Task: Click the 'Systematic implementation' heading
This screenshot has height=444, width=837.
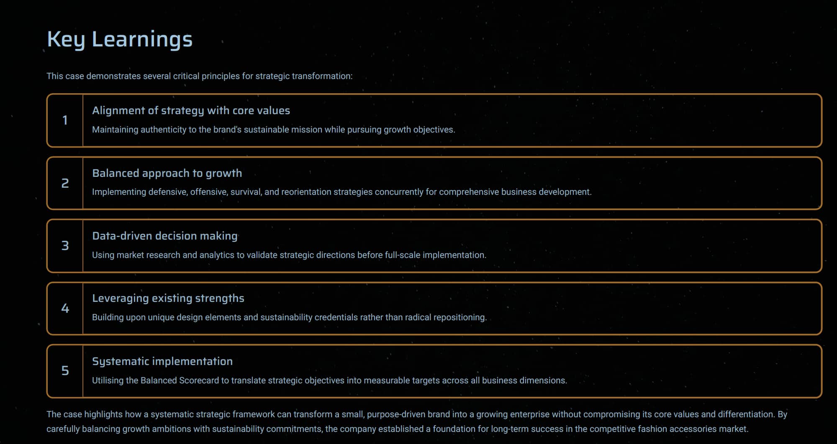Action: pyautogui.click(x=162, y=361)
